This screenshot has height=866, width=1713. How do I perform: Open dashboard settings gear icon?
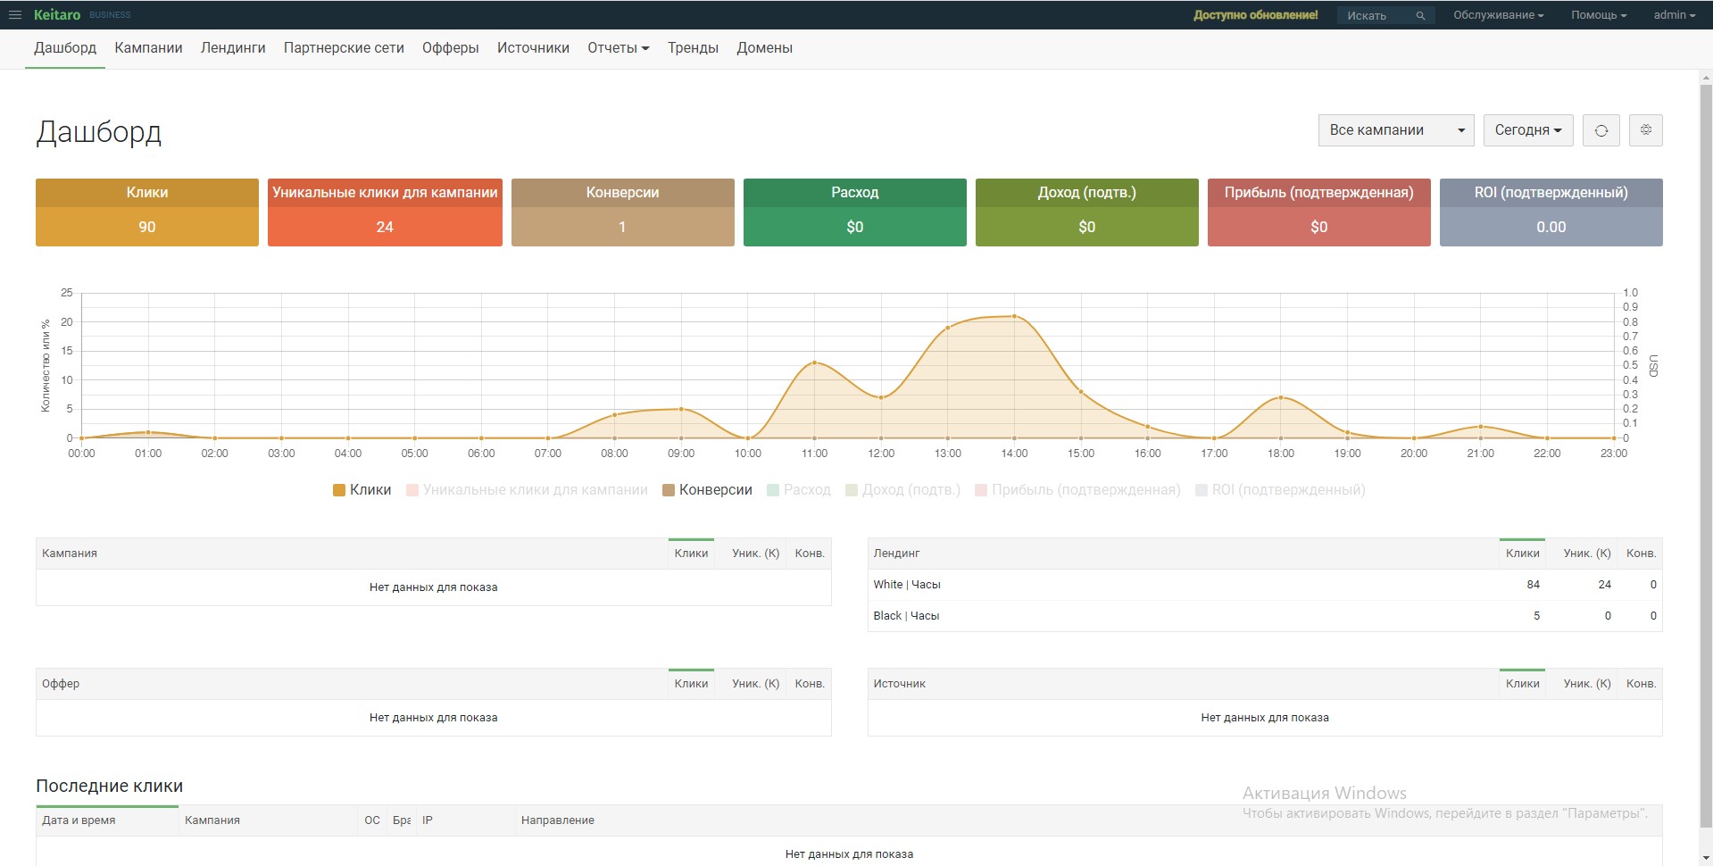tap(1646, 130)
